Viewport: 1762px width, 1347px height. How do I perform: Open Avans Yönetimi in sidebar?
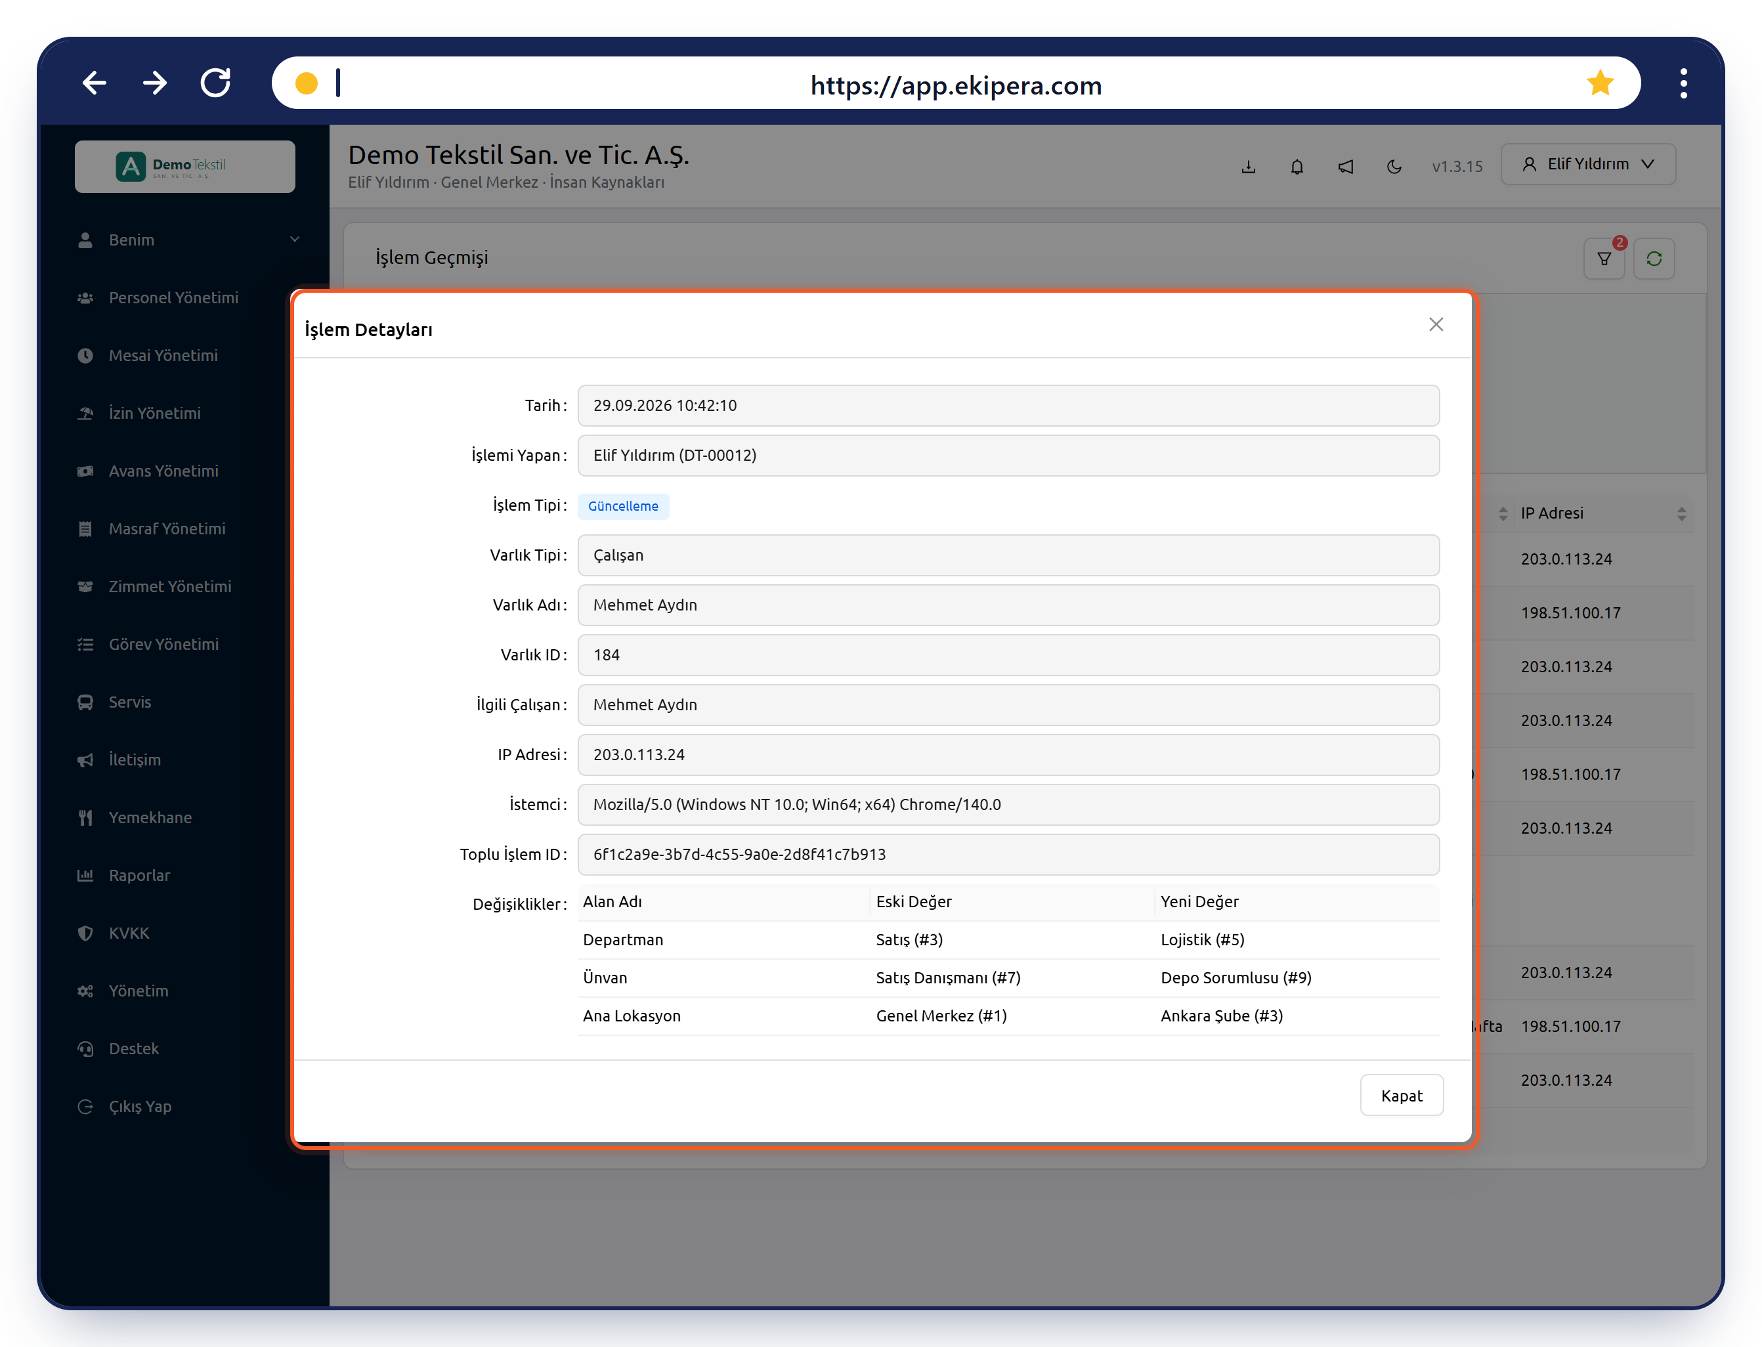(x=163, y=471)
